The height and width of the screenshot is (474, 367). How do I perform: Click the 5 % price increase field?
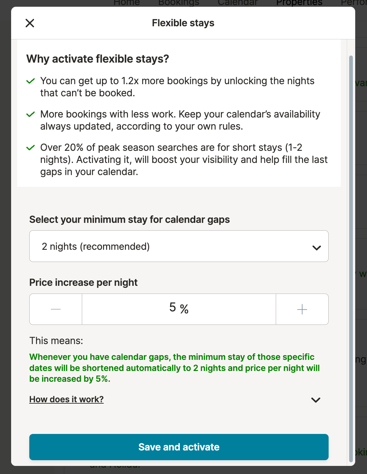(179, 309)
